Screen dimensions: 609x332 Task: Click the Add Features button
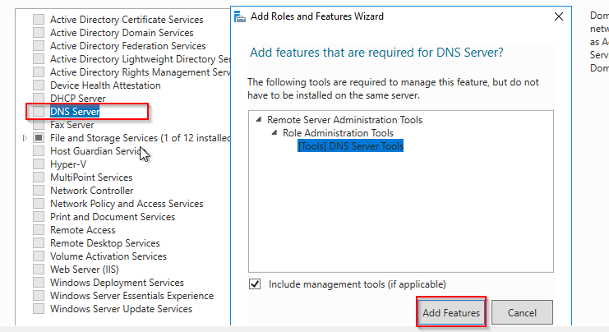pyautogui.click(x=451, y=313)
